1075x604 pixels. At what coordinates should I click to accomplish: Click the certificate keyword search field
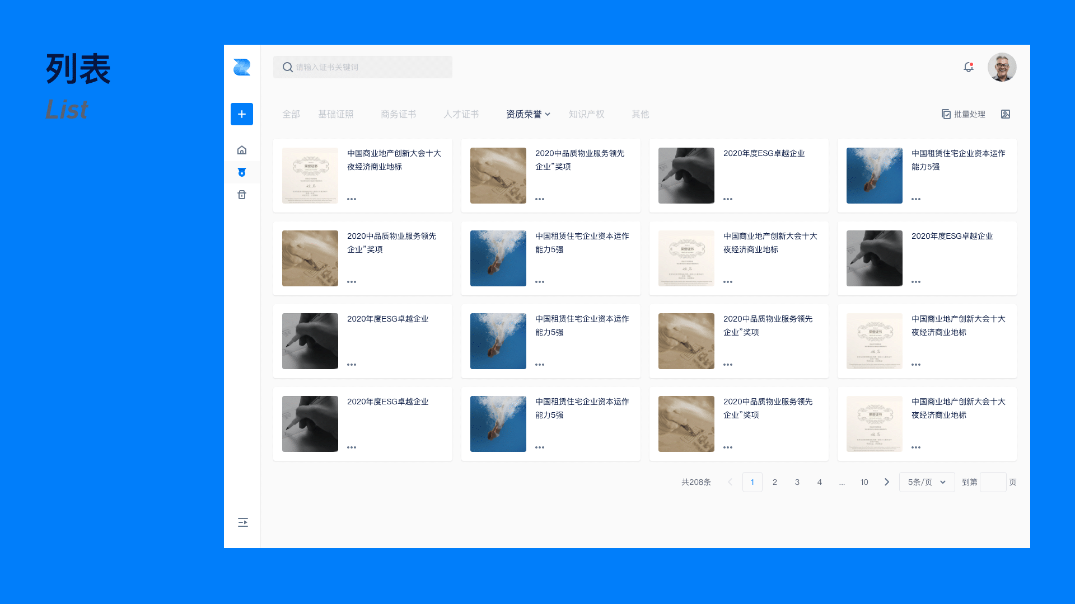pyautogui.click(x=363, y=67)
